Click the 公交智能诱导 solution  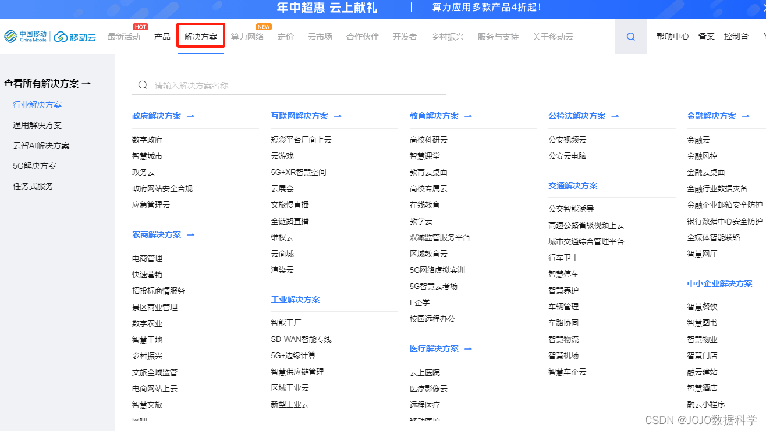[571, 209]
